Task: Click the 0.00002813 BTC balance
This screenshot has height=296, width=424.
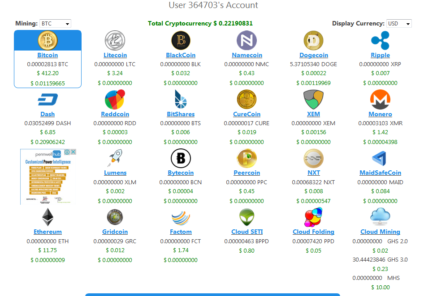Action: [x=48, y=64]
